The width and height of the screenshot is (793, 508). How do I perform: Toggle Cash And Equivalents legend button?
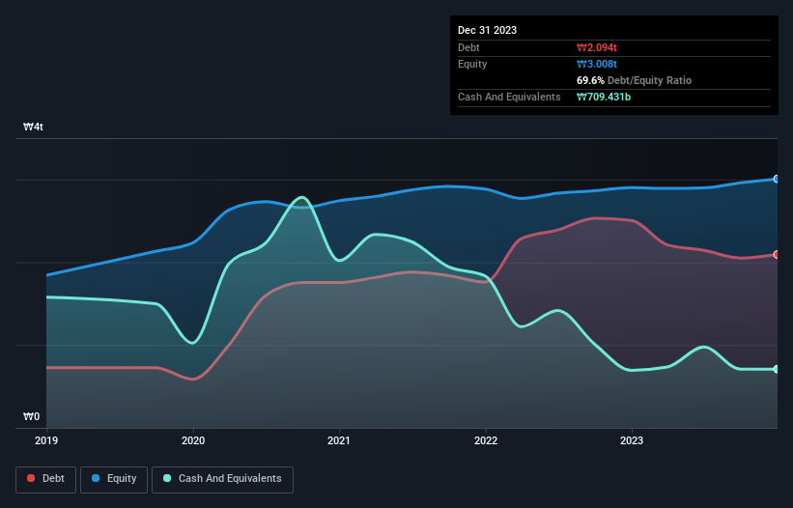click(222, 479)
